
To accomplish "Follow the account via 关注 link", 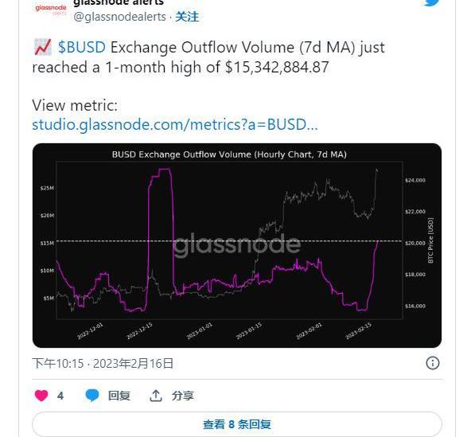I will pos(187,17).
